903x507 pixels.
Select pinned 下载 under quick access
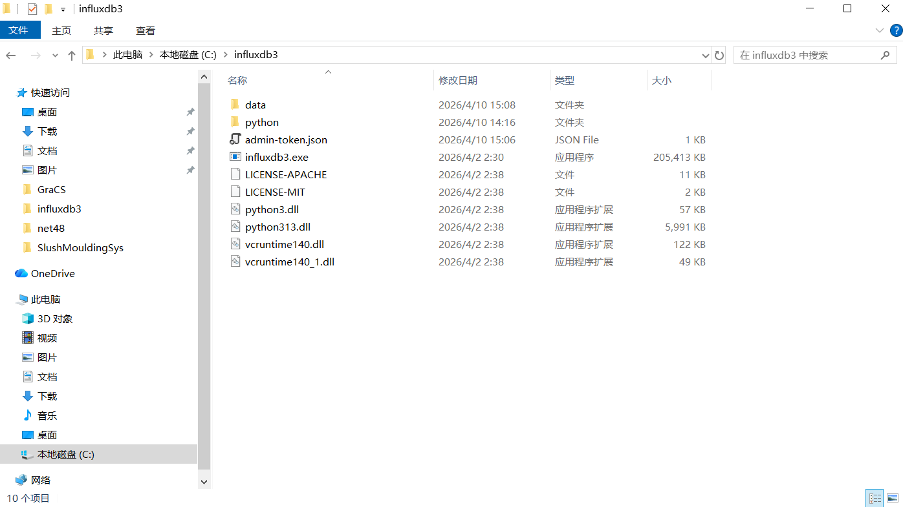(47, 131)
